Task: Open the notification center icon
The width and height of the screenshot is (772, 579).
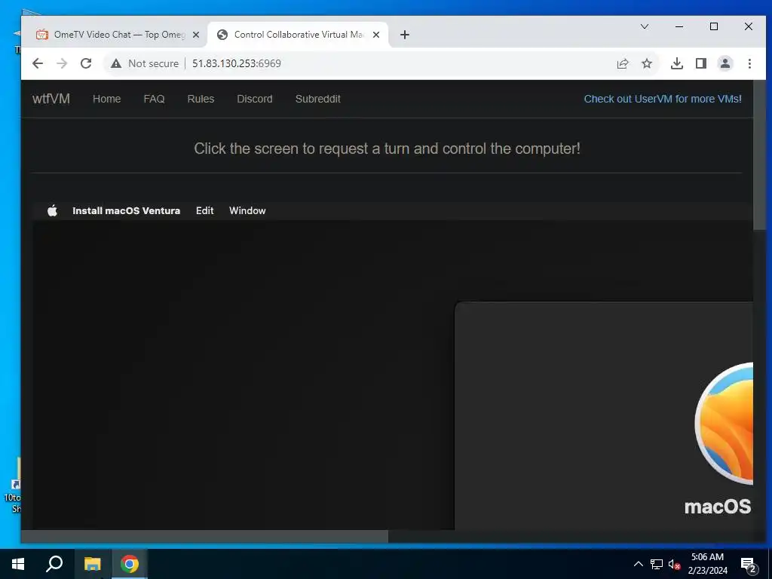Action: click(749, 565)
